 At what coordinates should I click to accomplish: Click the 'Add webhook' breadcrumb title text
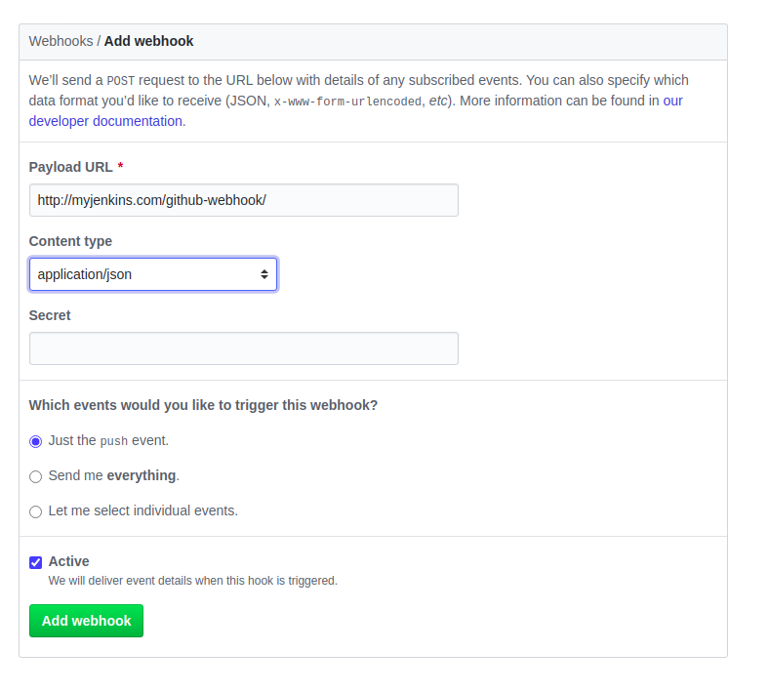(x=148, y=41)
